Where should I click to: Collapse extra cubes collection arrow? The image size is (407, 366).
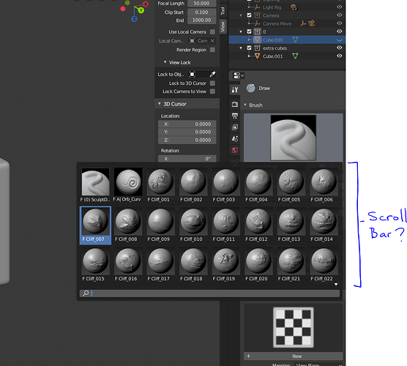click(241, 48)
